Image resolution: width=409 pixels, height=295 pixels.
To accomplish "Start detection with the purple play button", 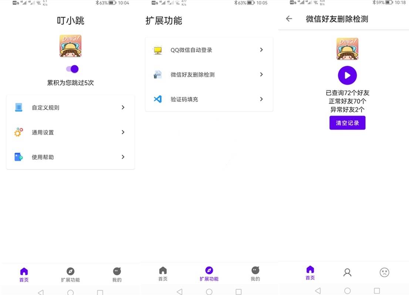I will 347,75.
